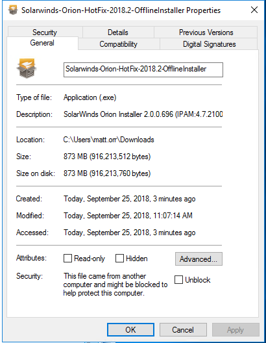Switch to the Security tab

point(45,32)
